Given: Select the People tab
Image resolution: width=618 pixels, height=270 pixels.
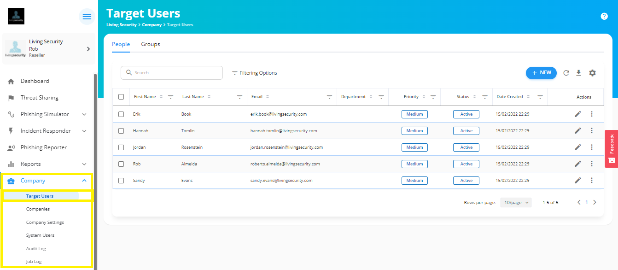Looking at the screenshot, I should [x=121, y=44].
